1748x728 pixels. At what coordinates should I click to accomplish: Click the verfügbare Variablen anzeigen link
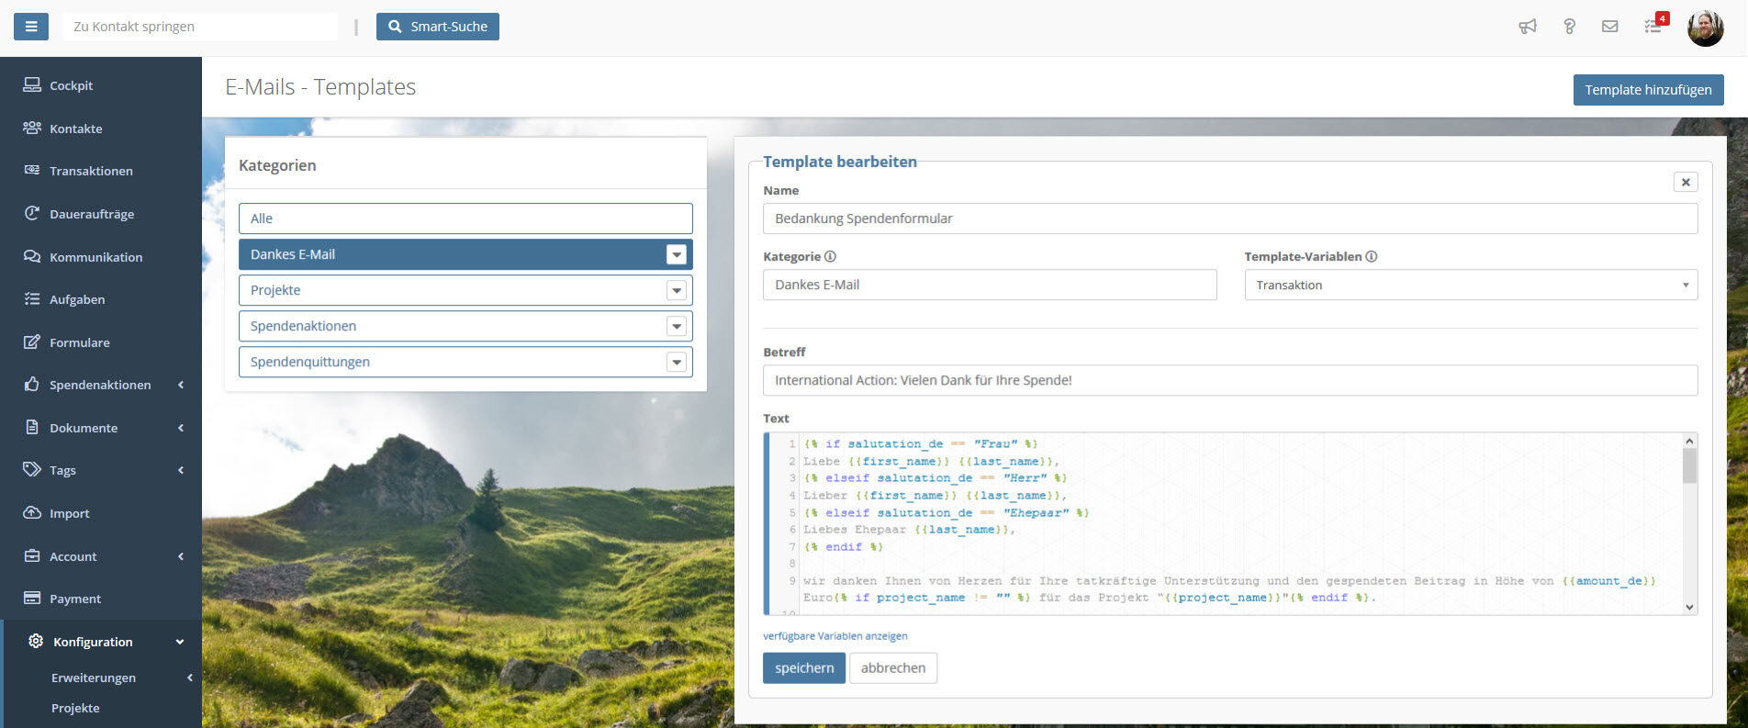[835, 636]
